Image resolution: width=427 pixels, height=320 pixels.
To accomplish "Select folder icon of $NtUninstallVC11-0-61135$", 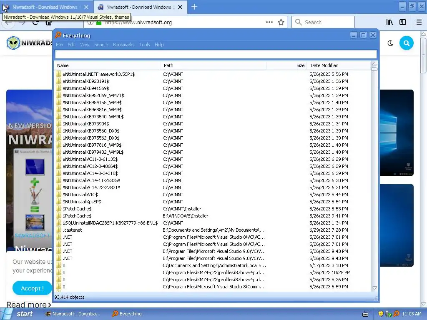I will pos(58,159).
